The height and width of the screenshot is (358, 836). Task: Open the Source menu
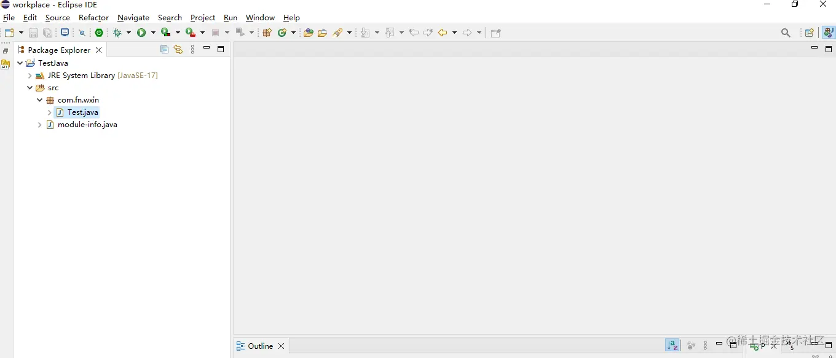(x=58, y=18)
